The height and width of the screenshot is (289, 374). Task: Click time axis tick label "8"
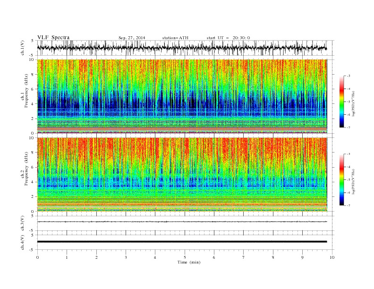click(x=273, y=257)
